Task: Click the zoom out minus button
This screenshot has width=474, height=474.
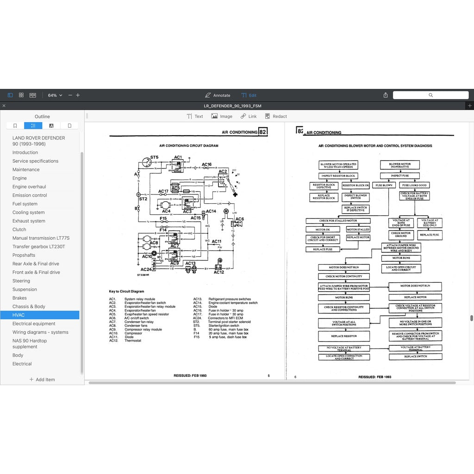Action: coord(70,95)
